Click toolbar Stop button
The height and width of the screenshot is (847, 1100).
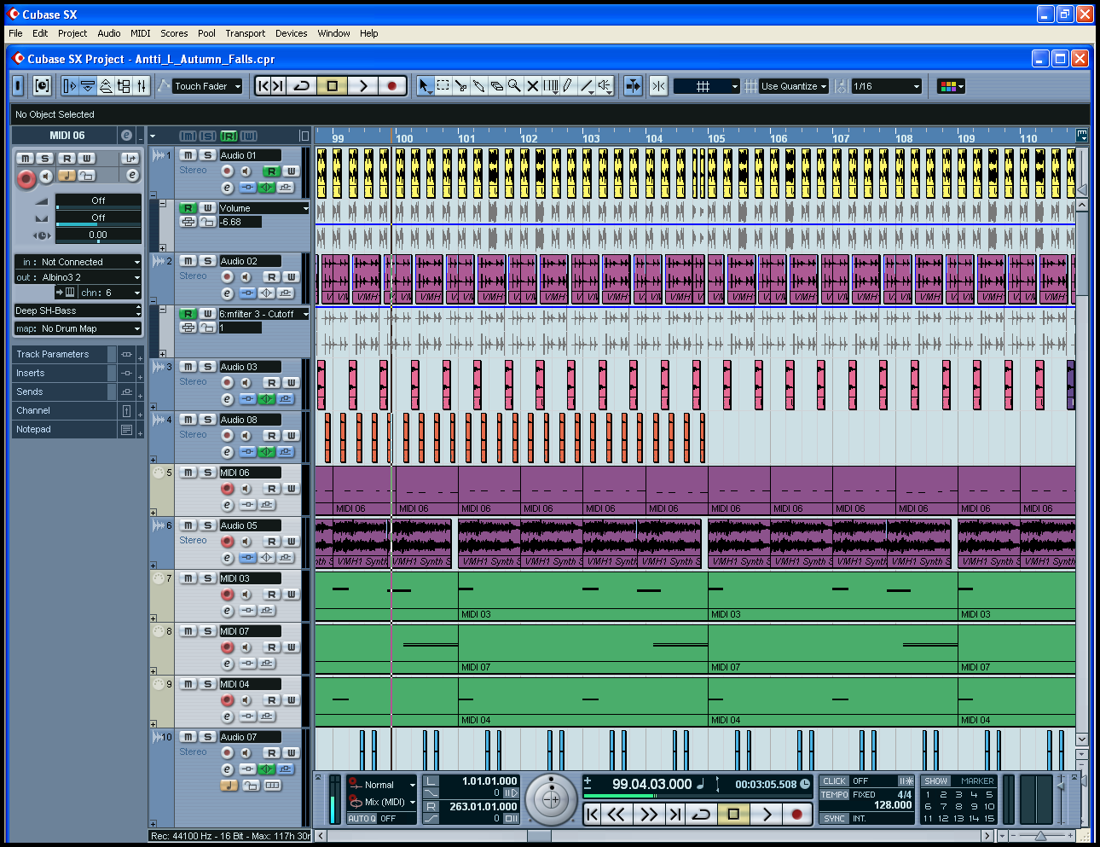coord(333,85)
